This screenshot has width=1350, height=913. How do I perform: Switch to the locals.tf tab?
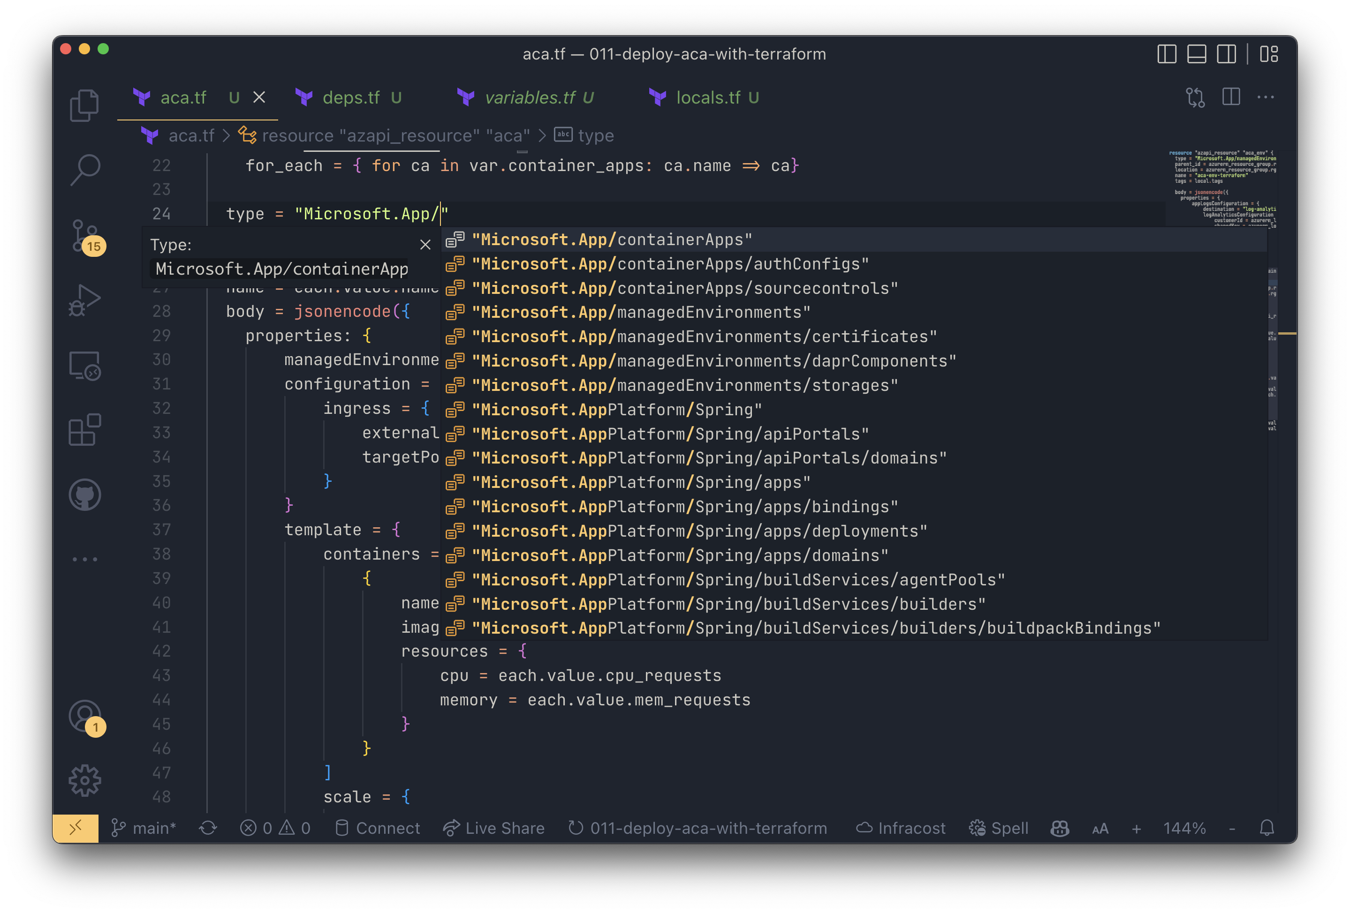[x=707, y=97]
